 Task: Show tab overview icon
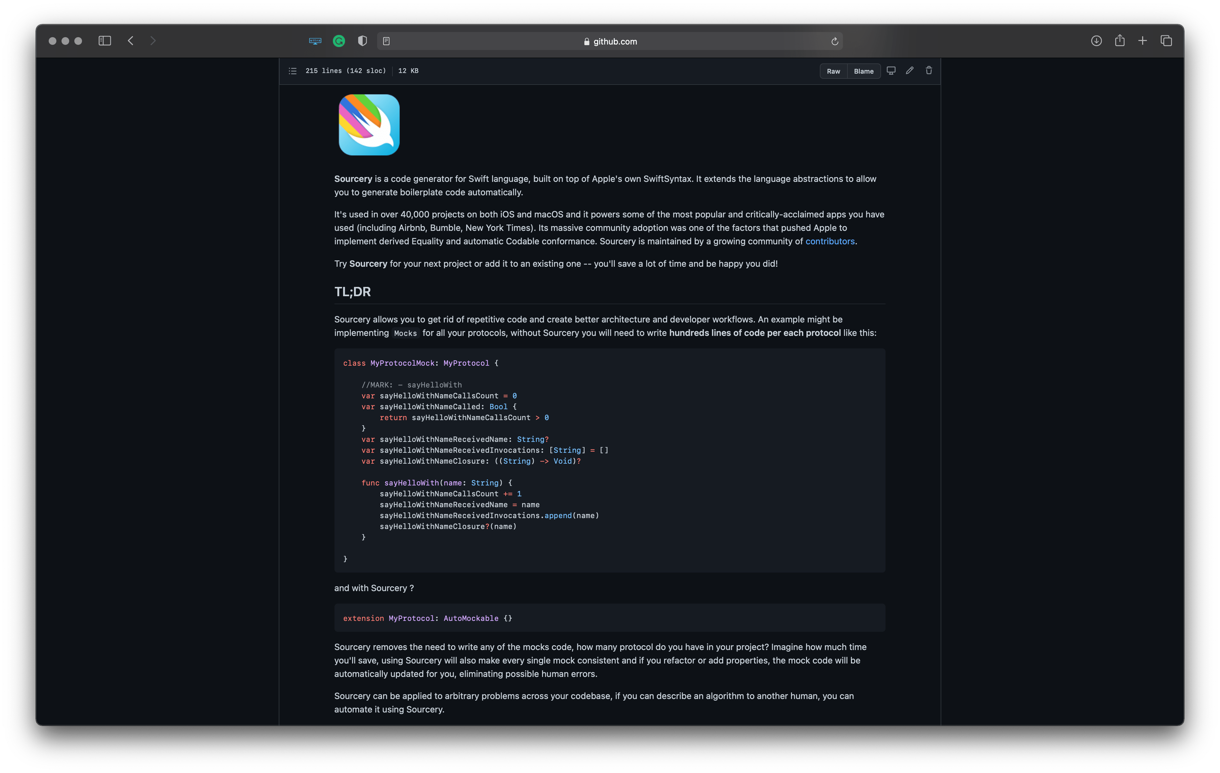tap(1166, 41)
